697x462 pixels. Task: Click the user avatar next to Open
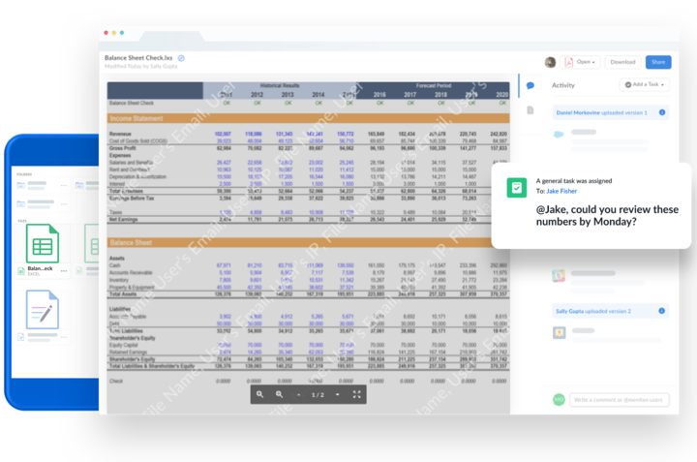(x=550, y=62)
